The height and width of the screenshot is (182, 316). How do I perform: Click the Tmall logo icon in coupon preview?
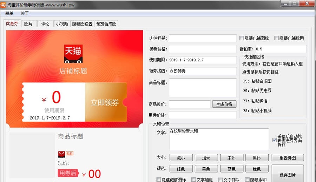(x=73, y=54)
